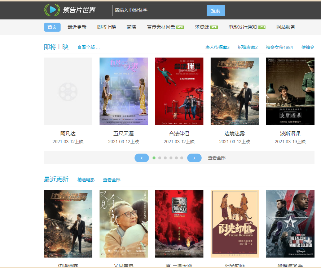This screenshot has height=268, width=321.
Task: Select the third carousel dot
Action: pyautogui.click(x=165, y=158)
